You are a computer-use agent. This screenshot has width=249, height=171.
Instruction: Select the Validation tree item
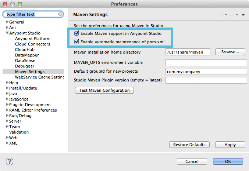[x=19, y=132]
